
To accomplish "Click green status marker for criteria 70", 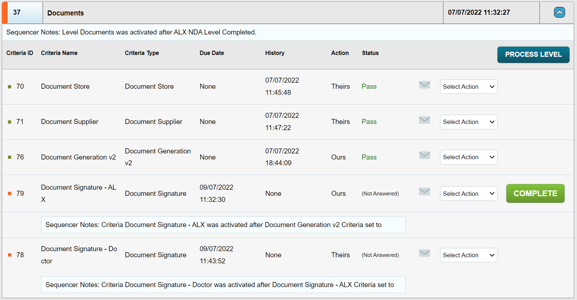I will pyautogui.click(x=10, y=87).
